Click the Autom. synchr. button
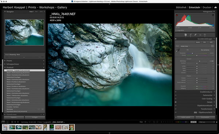219x134 pixels. click(x=186, y=117)
